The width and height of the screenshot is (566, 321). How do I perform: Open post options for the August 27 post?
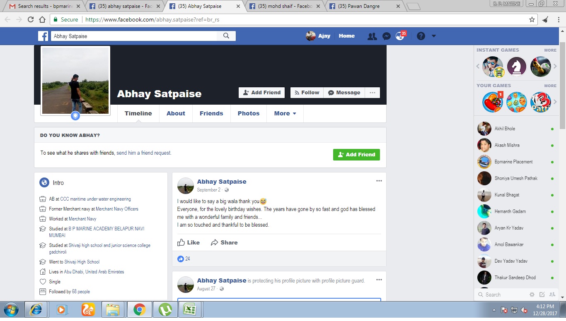click(x=379, y=280)
